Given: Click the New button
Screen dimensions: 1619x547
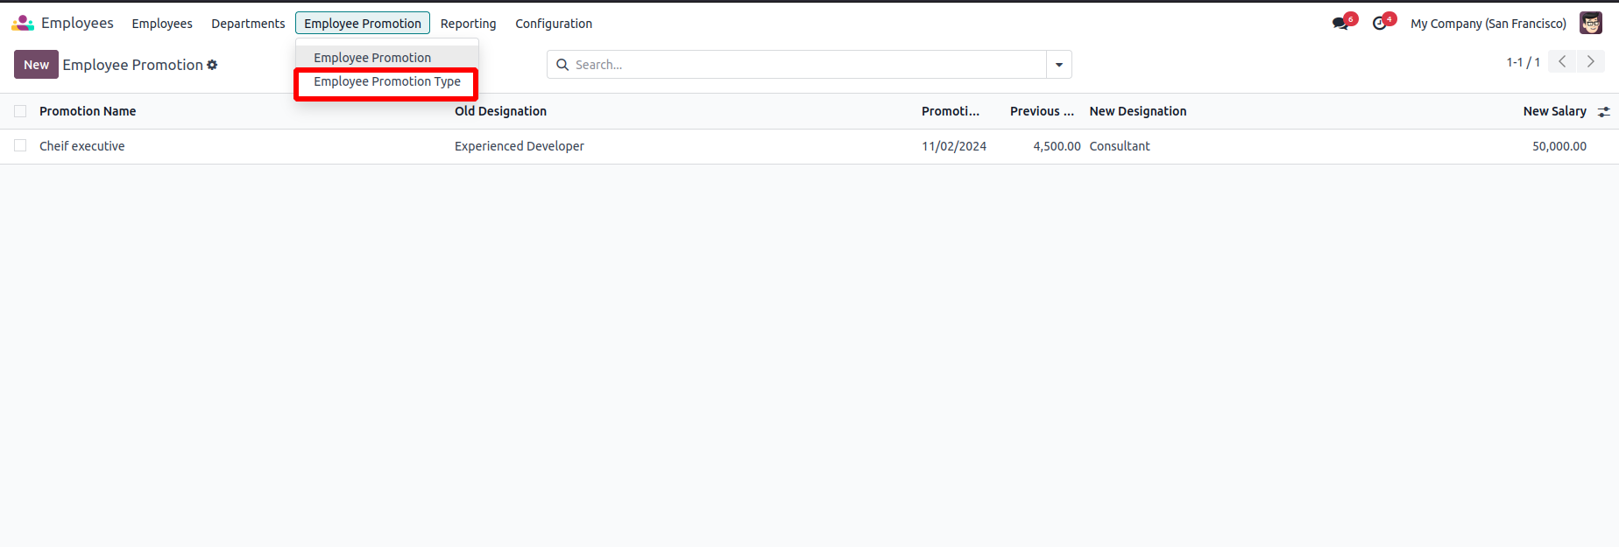Looking at the screenshot, I should pyautogui.click(x=36, y=65).
